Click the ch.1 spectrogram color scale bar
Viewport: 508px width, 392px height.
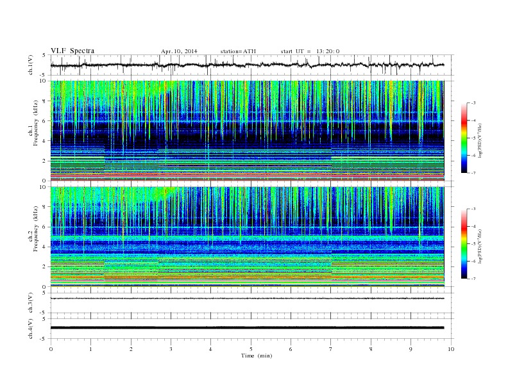tap(464, 138)
